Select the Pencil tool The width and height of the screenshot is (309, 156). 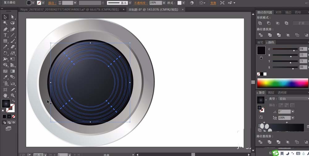coord(5,47)
